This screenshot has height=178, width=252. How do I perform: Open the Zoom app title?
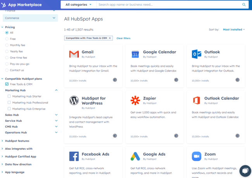pos(210,154)
